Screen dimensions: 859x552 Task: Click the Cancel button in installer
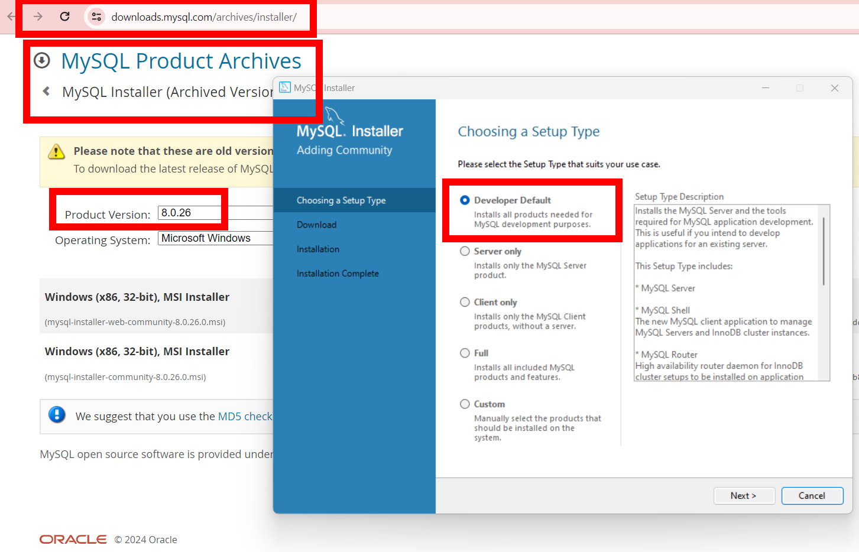(x=812, y=496)
